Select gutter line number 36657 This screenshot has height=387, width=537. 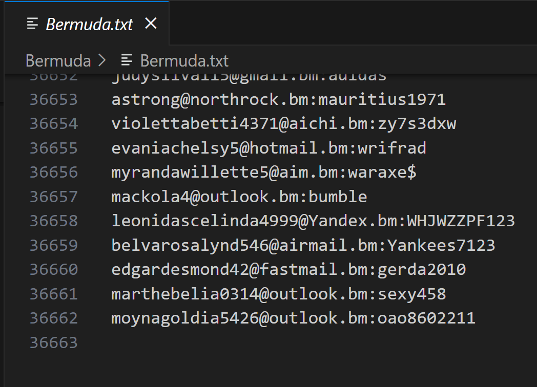click(x=53, y=197)
